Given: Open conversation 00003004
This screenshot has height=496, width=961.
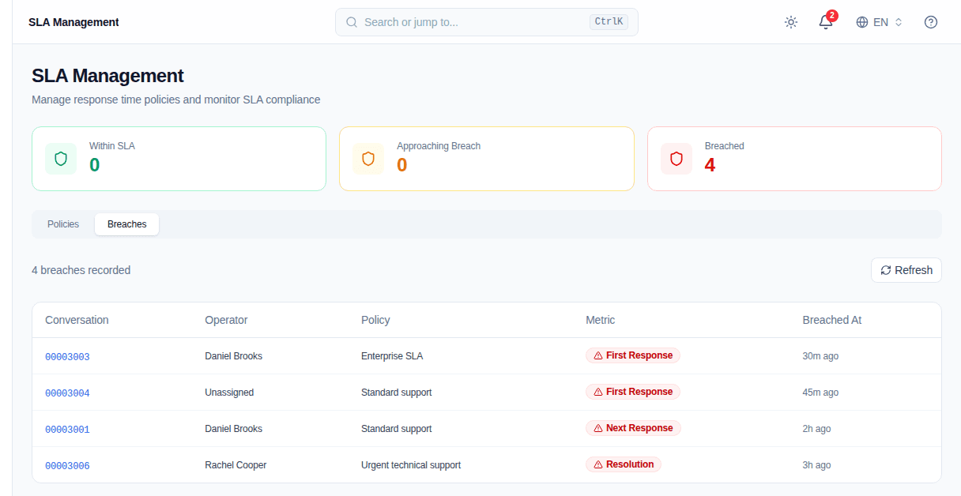Looking at the screenshot, I should [x=67, y=393].
